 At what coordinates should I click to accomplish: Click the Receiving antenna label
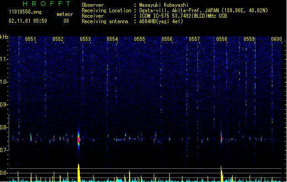click(x=105, y=21)
